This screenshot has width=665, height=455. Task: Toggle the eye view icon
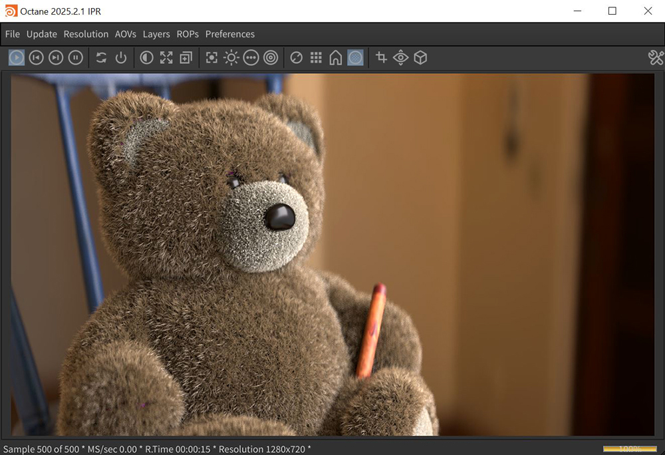(x=400, y=58)
